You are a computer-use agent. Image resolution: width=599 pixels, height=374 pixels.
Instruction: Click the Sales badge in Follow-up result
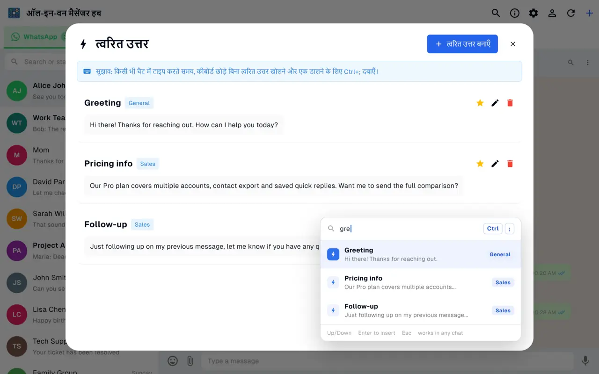(x=503, y=310)
